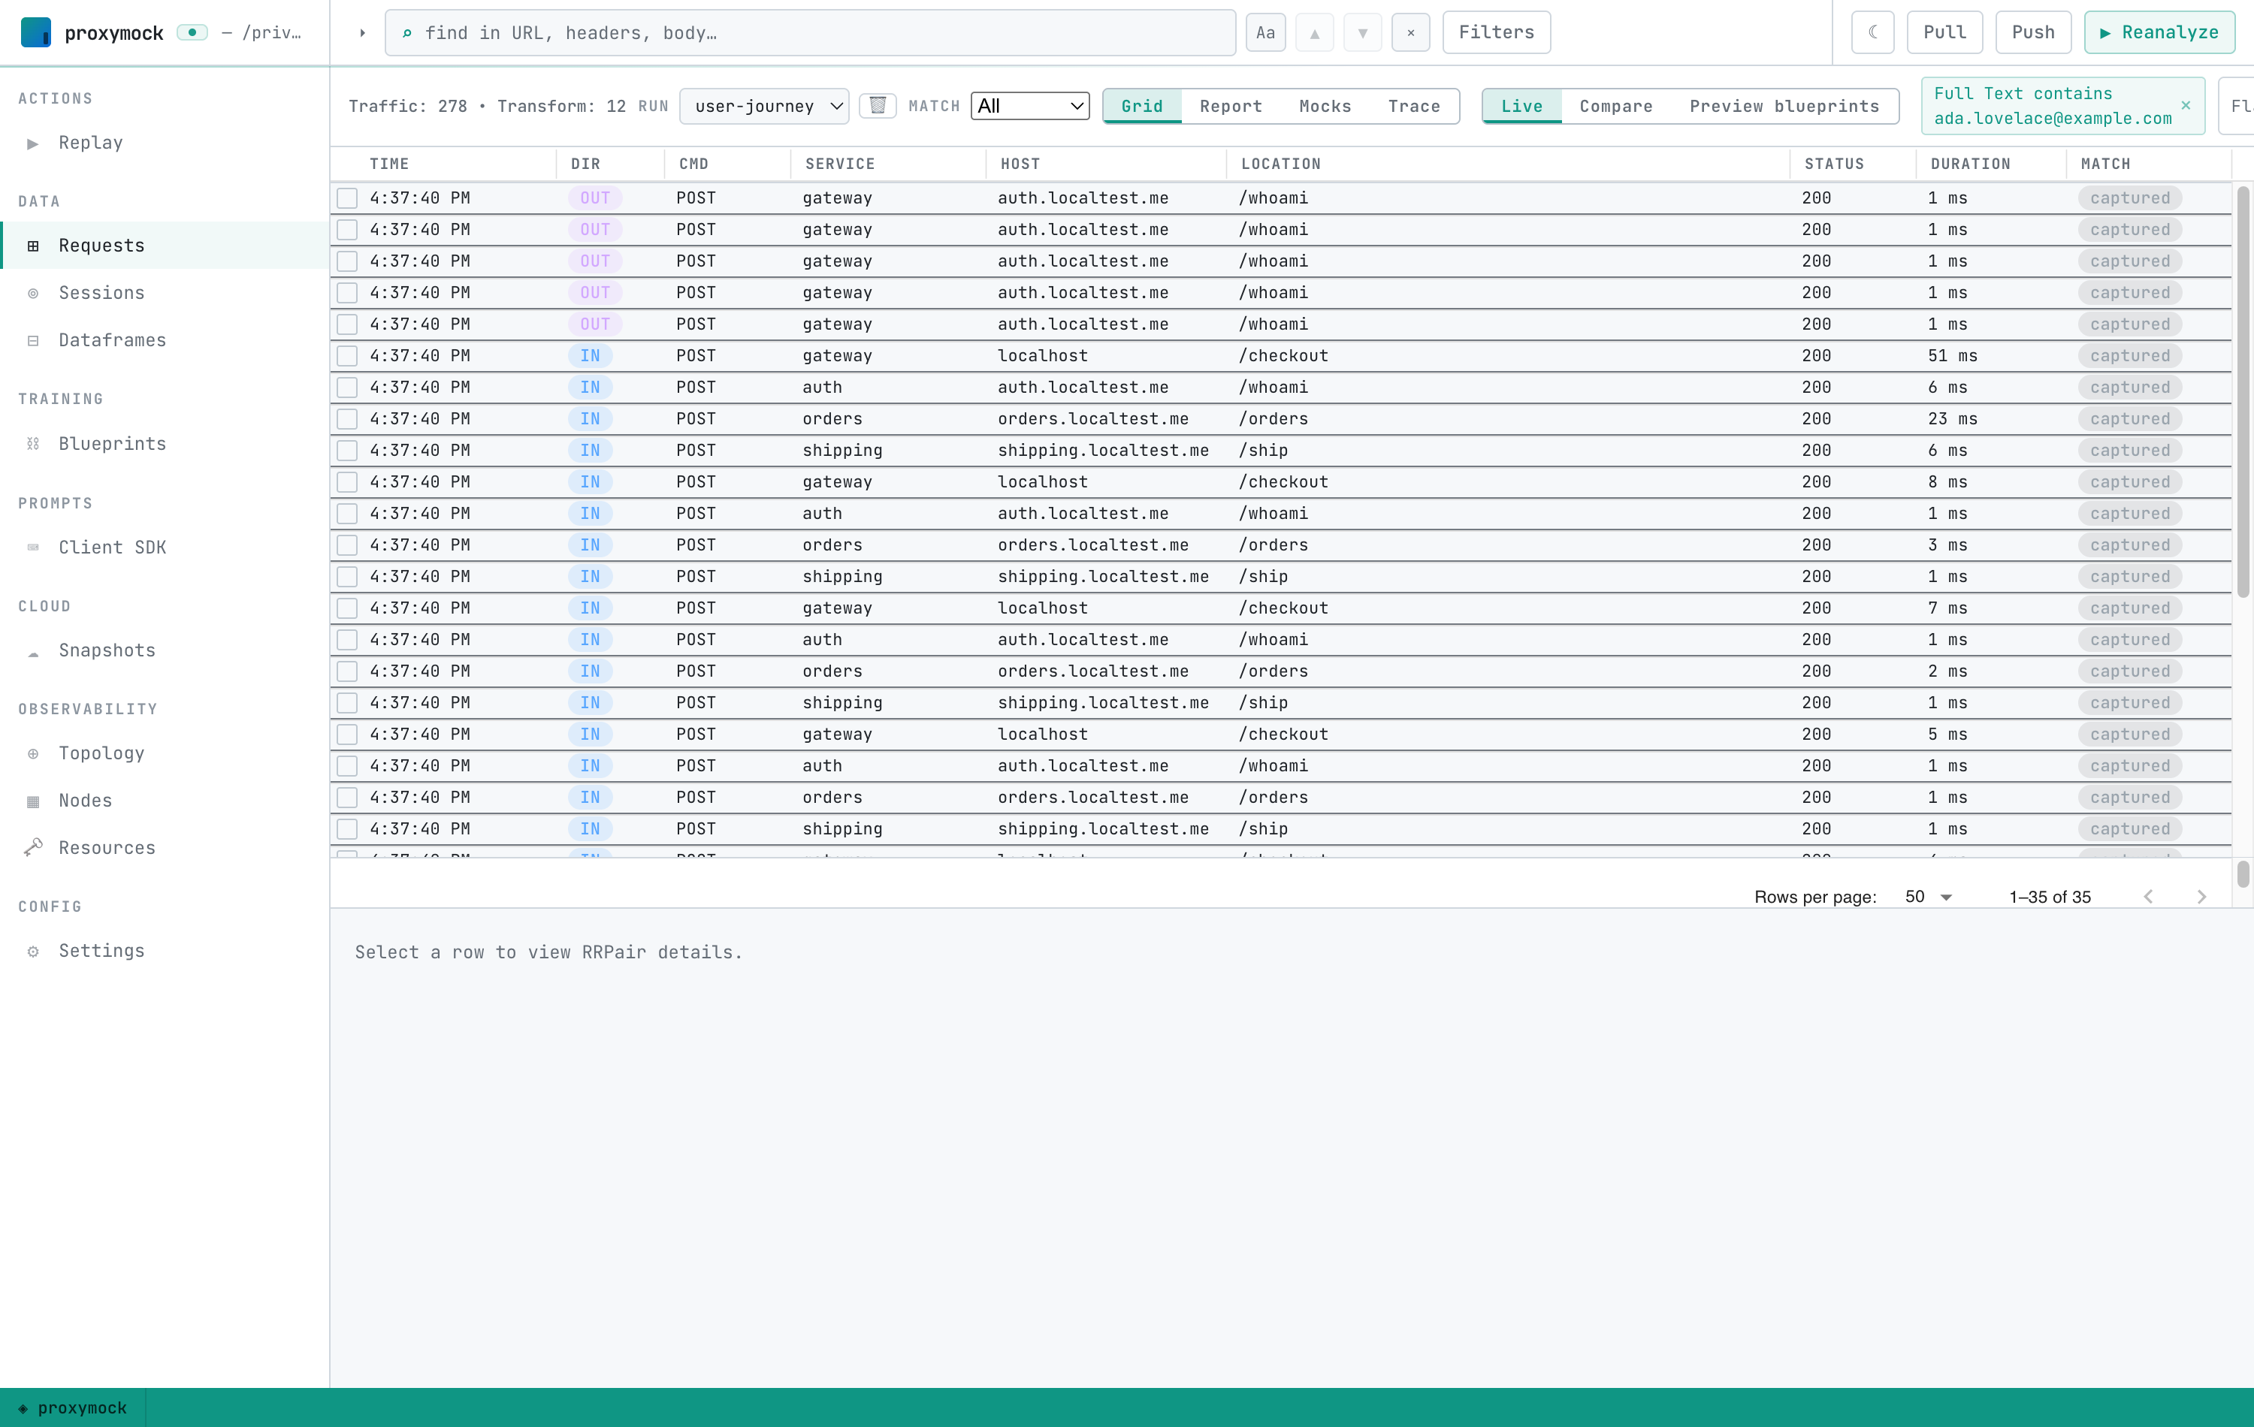Screen dimensions: 2254x1427
Task: Open Settings gear in the sidebar
Action: (34, 951)
